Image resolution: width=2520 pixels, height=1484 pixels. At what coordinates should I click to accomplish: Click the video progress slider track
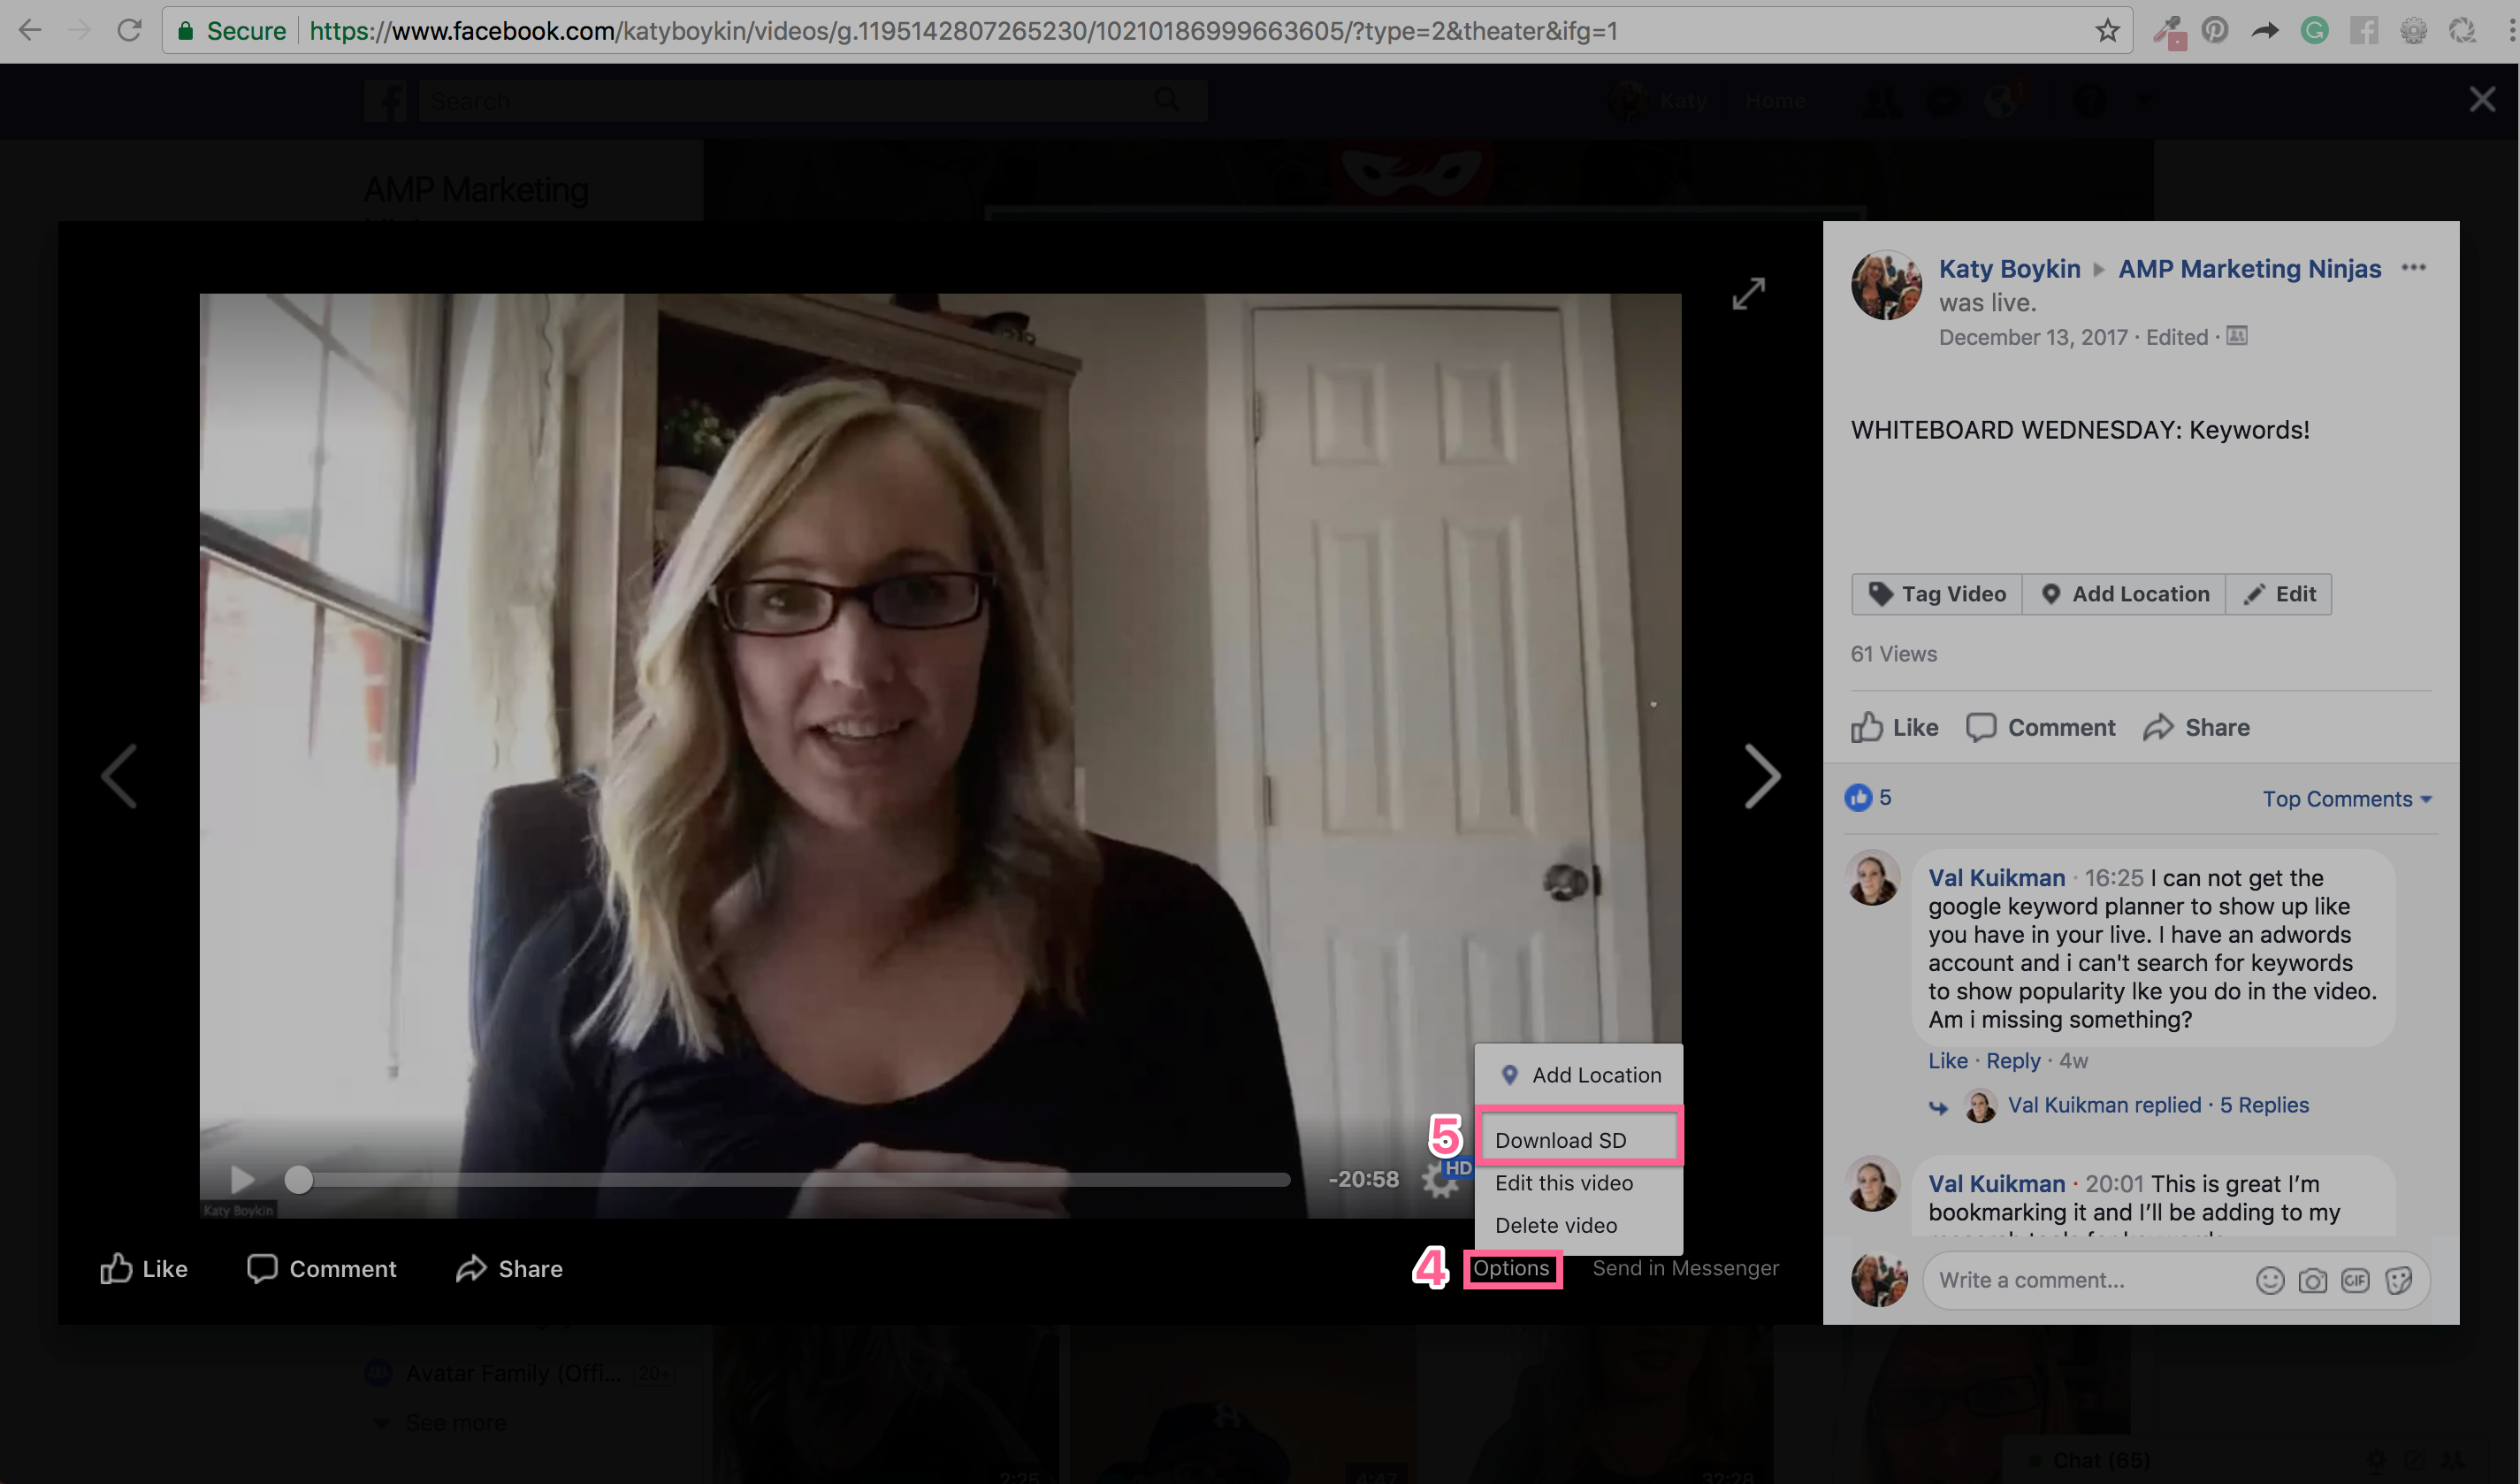coord(800,1180)
